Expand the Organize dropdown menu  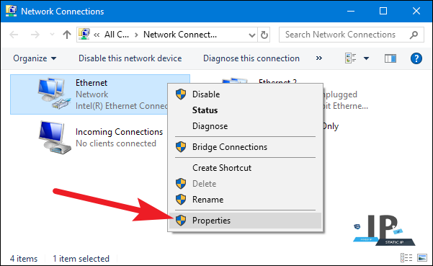(35, 58)
